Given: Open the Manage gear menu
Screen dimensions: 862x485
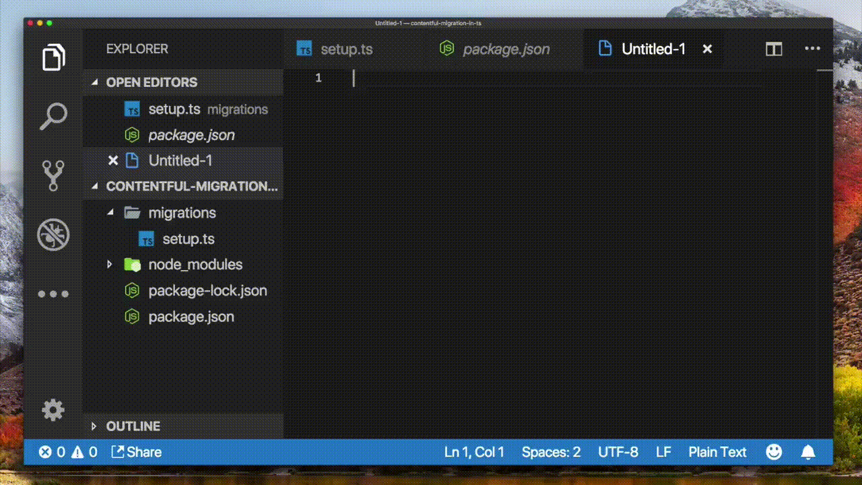Looking at the screenshot, I should [x=53, y=410].
